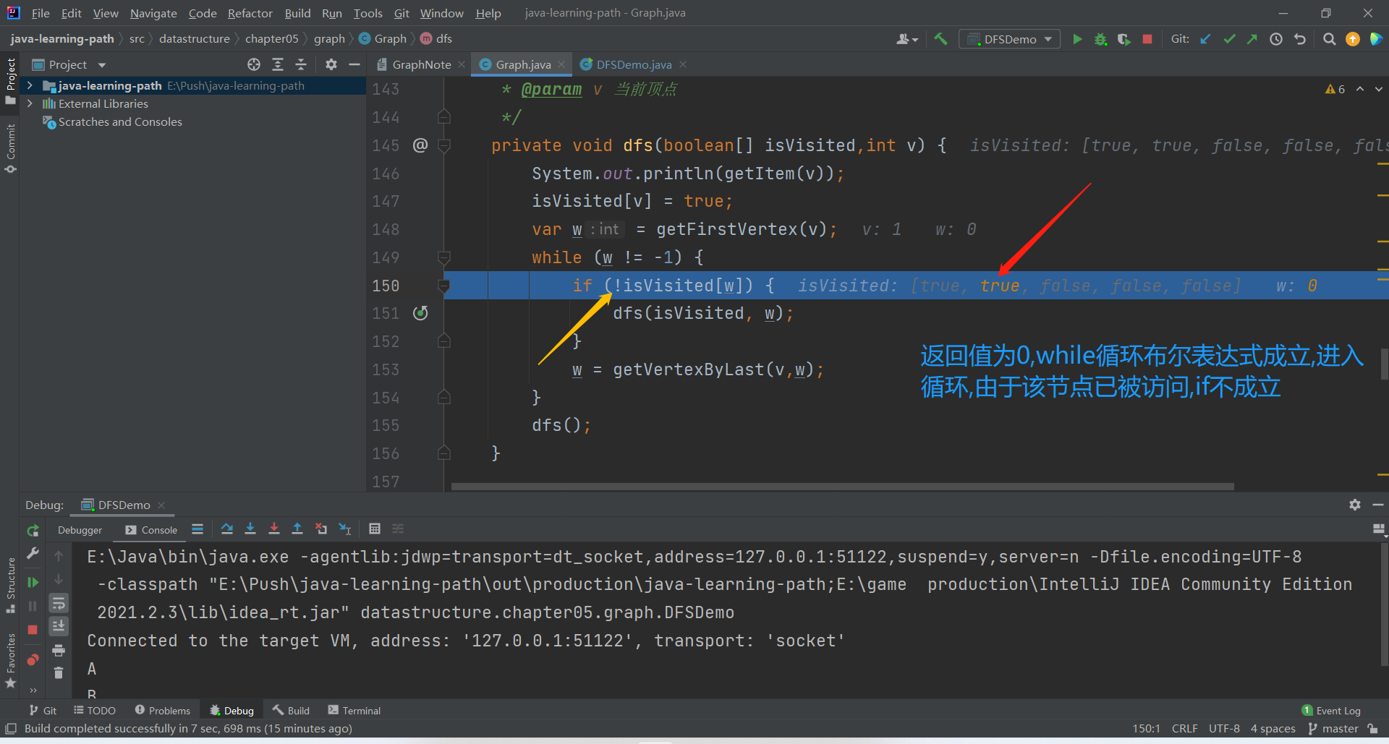
Task: Toggle soft-wrap in the console
Action: [x=59, y=603]
